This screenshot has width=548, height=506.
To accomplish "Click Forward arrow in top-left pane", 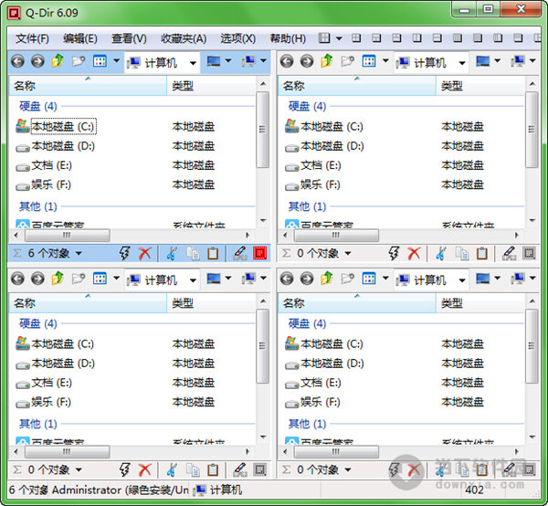I will pyautogui.click(x=37, y=61).
